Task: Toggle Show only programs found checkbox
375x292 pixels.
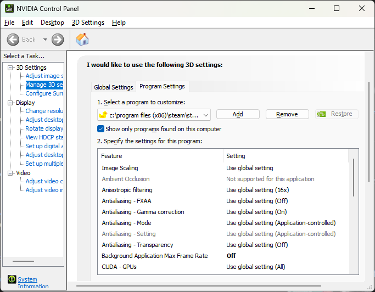Action: click(x=100, y=129)
